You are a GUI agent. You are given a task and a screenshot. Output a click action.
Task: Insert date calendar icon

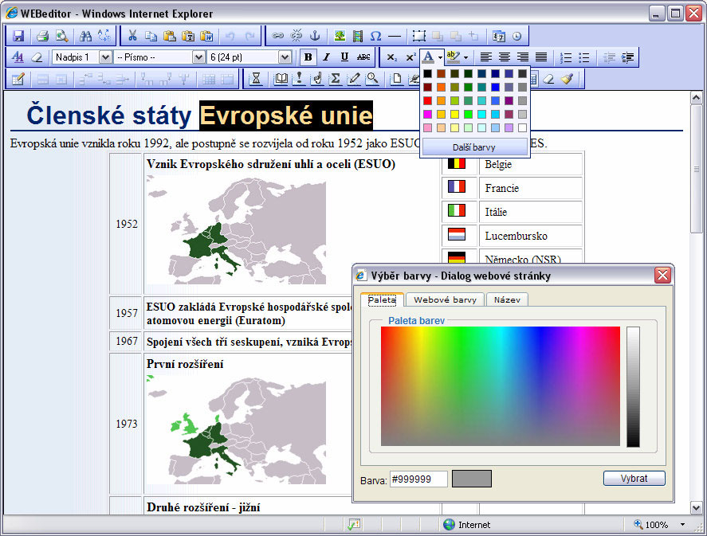499,36
